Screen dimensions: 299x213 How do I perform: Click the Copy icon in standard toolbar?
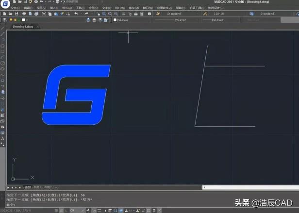click(x=50, y=14)
